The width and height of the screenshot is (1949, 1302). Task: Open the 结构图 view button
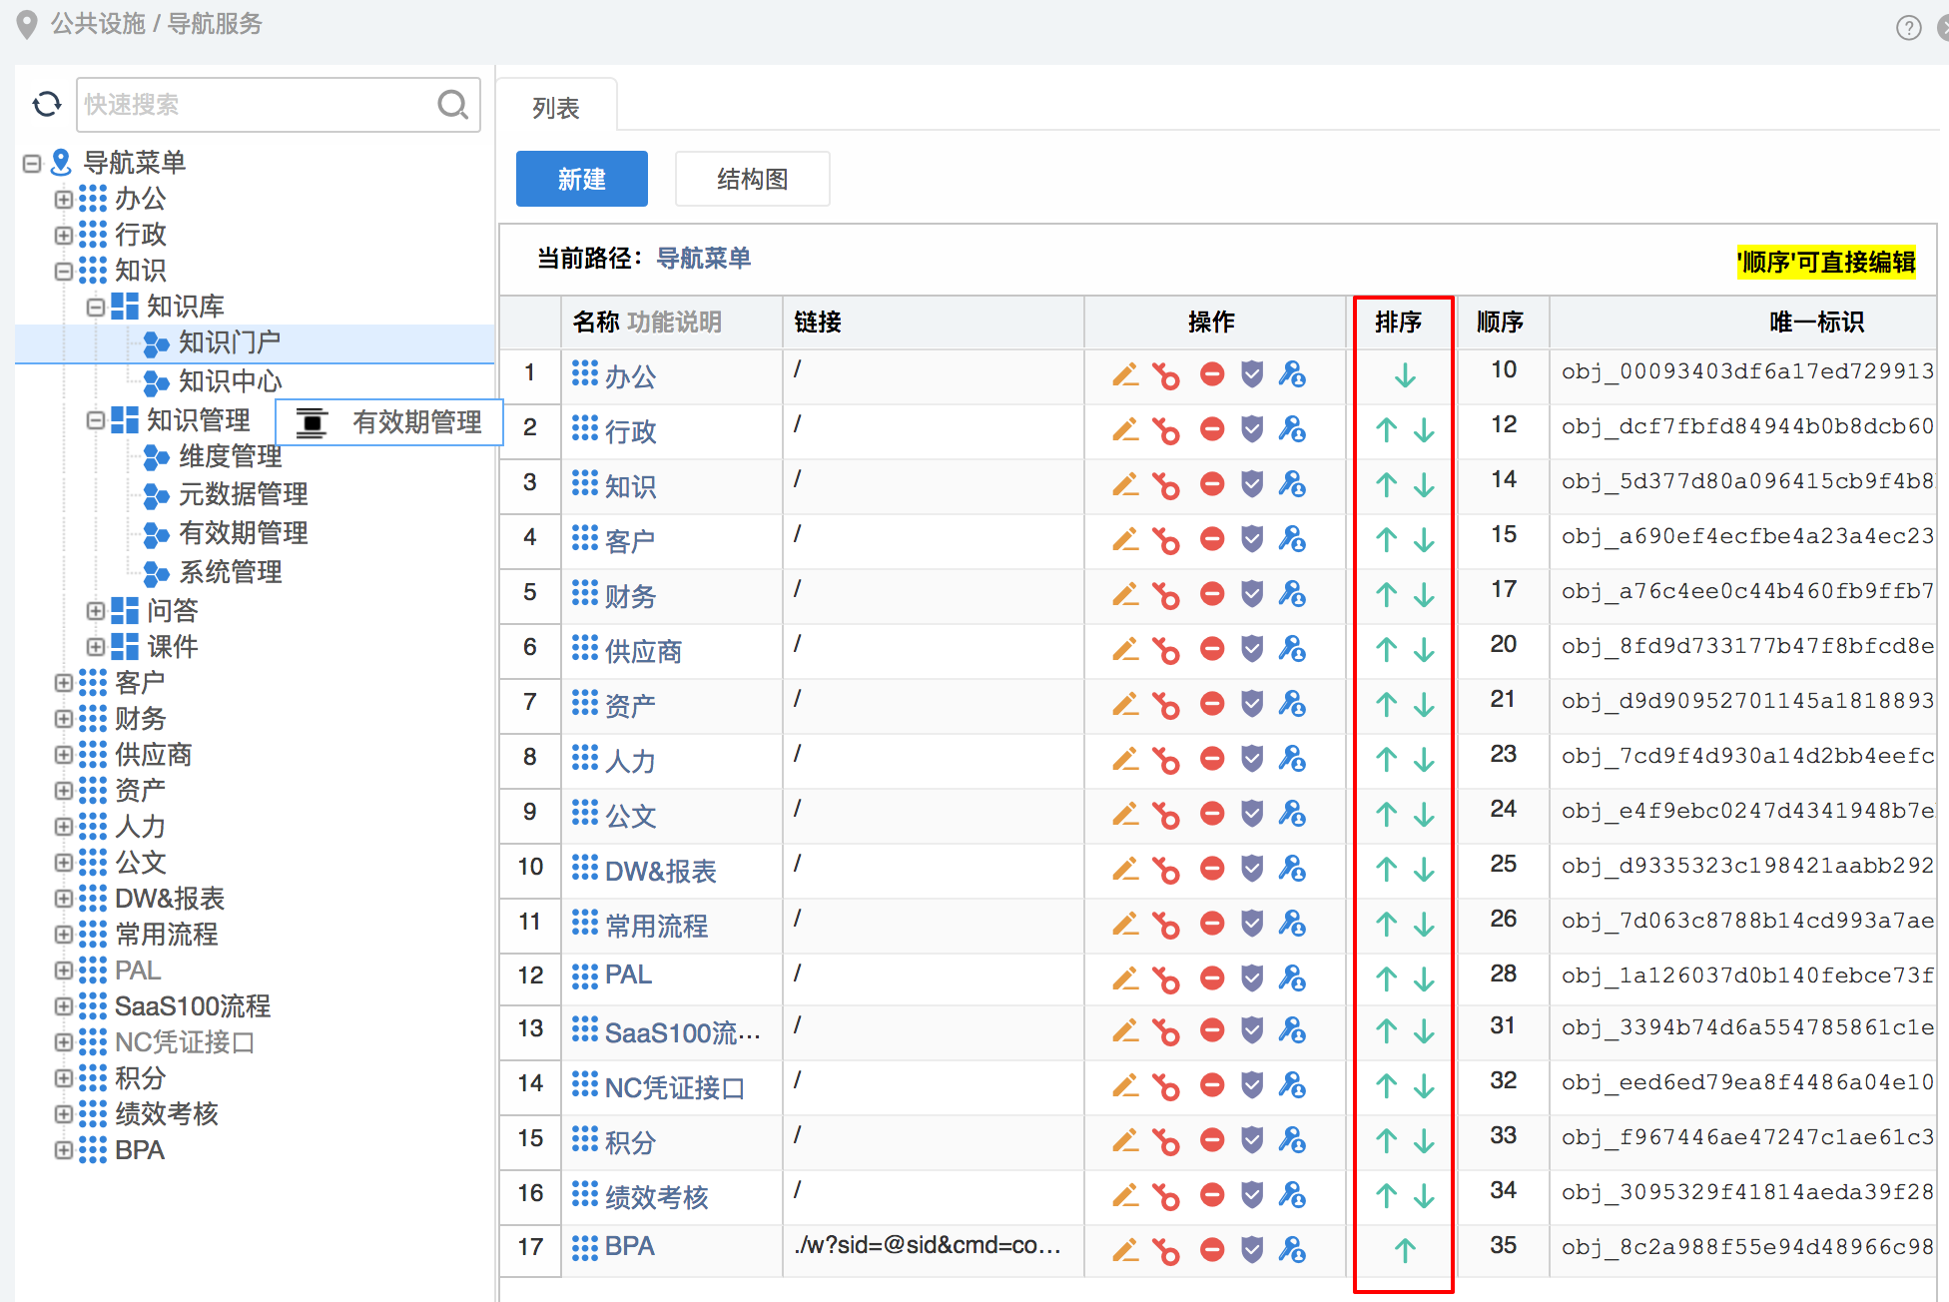coord(752,179)
